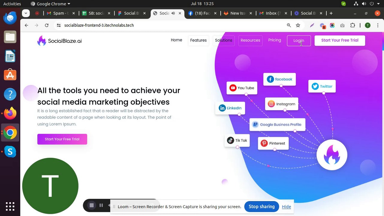Screen dimensions: 384x216
Task: Open the system tray power menu
Action: pos(372,4)
